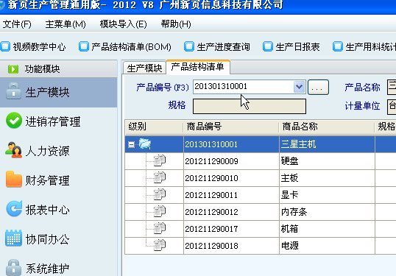Click the 产品结构清单(BOM) toolbar icon

pos(84,46)
